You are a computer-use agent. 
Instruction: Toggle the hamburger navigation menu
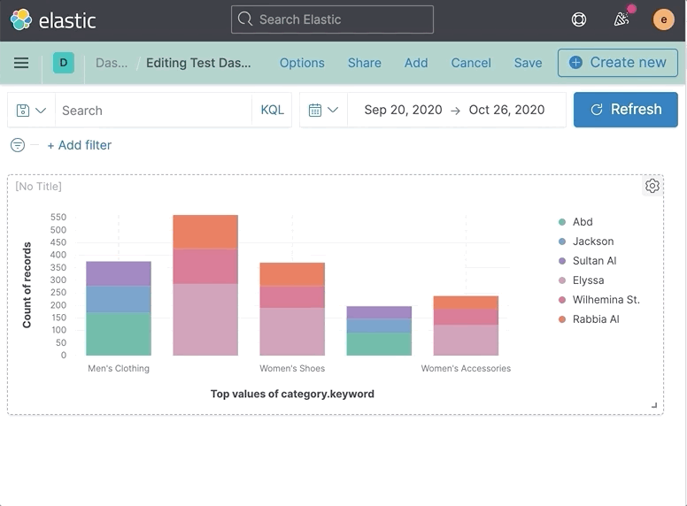coord(21,63)
